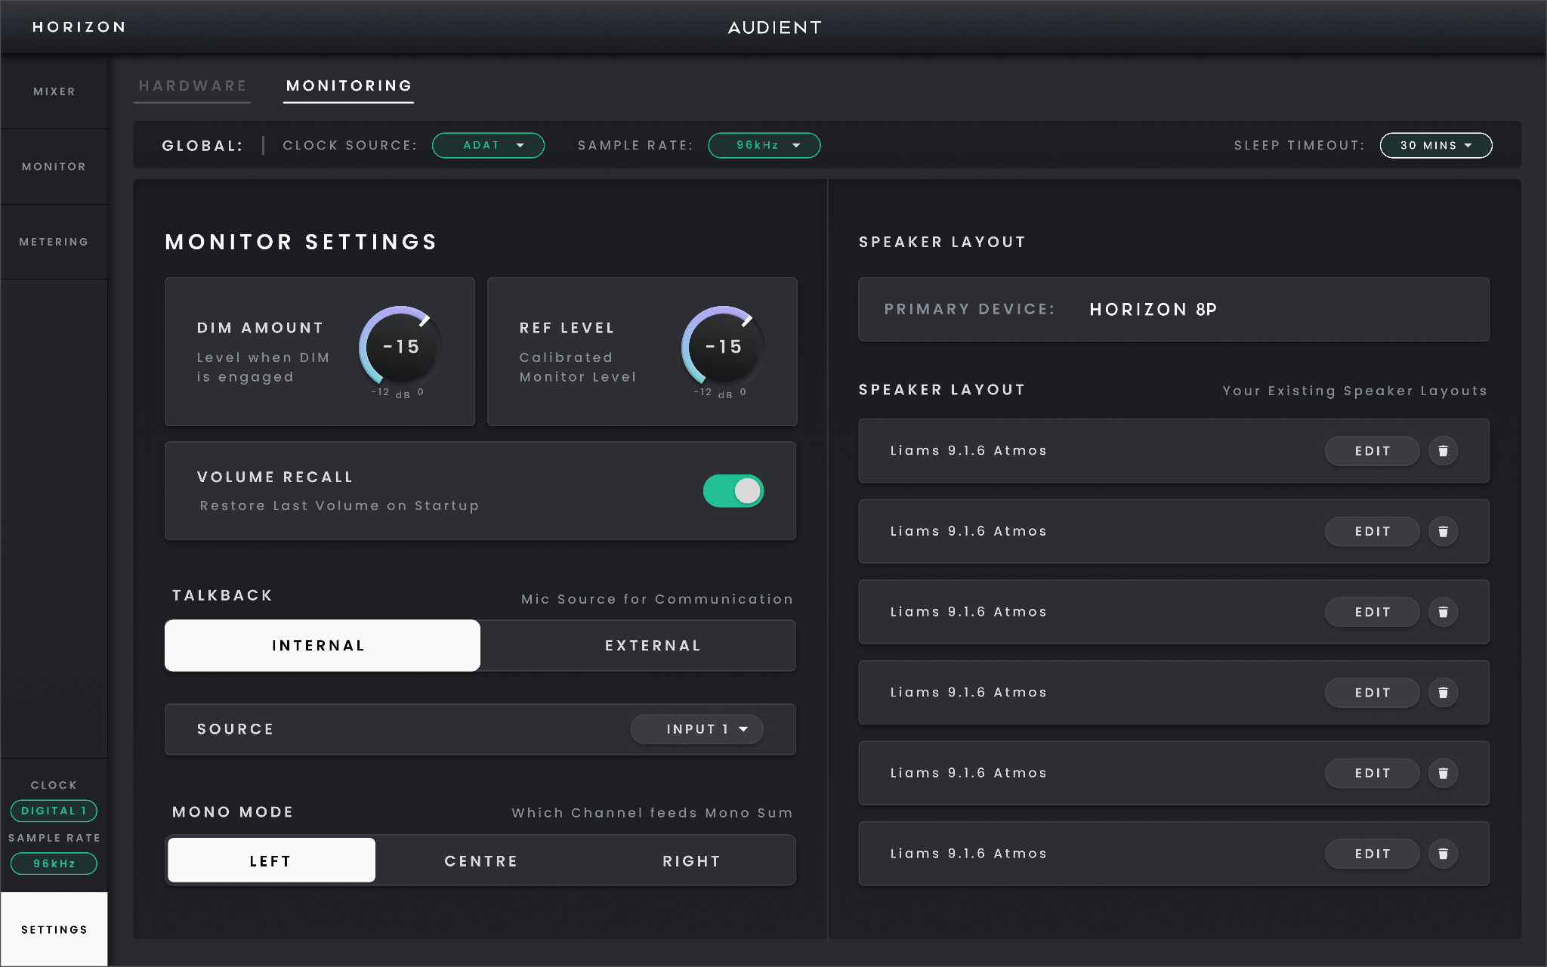Click trash icon in fourth speaker layout row

1443,693
